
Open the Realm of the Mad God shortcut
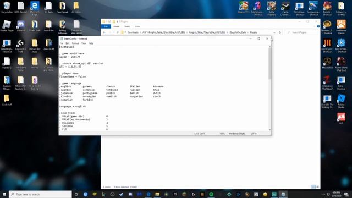point(341,64)
